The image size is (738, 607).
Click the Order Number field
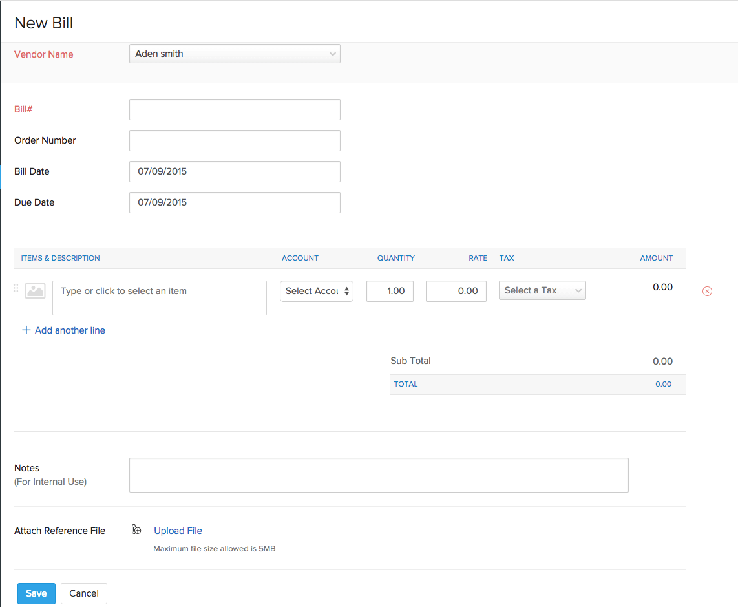click(235, 141)
